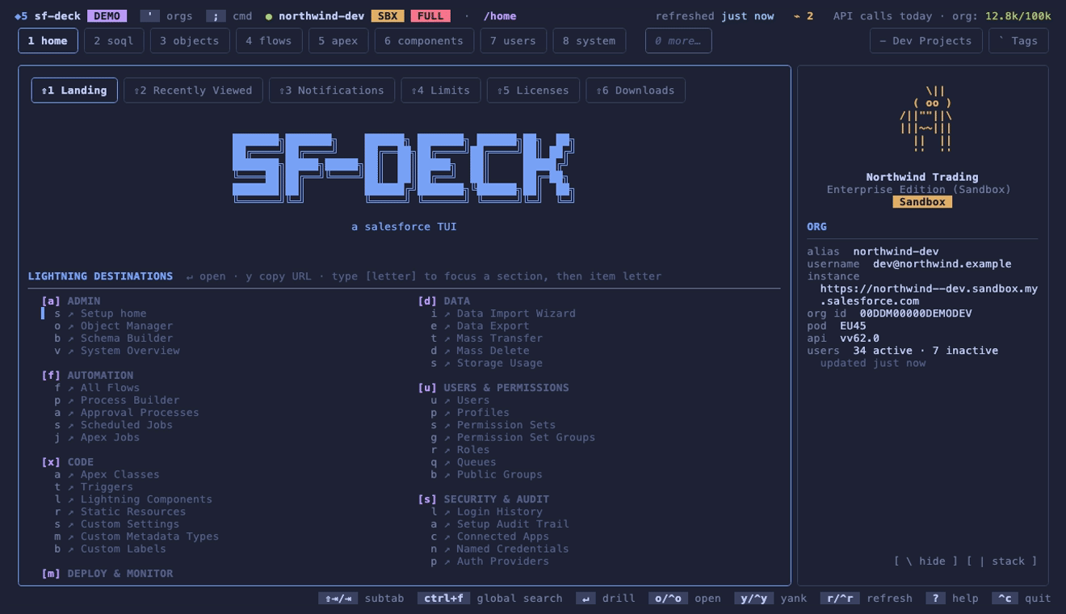1066x614 pixels.
Task: Open Data Export destination
Action: [x=481, y=326]
